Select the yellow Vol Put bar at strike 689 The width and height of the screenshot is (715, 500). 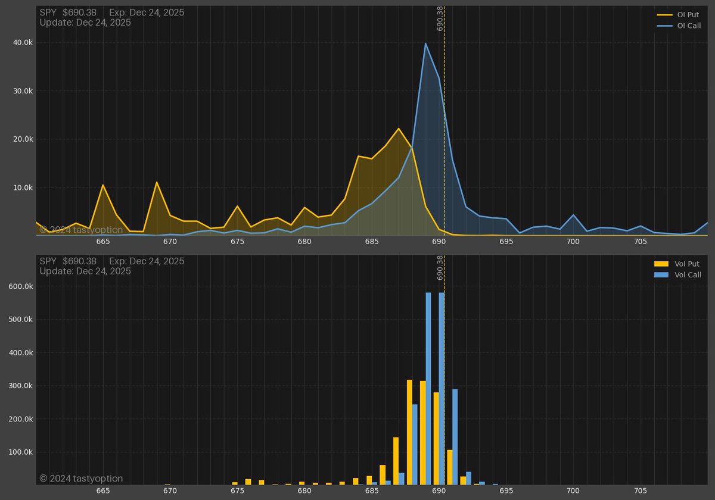(x=423, y=433)
